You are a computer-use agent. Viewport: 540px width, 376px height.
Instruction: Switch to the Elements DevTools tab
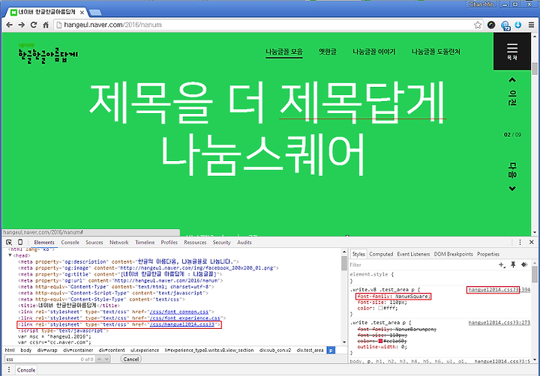(44, 243)
